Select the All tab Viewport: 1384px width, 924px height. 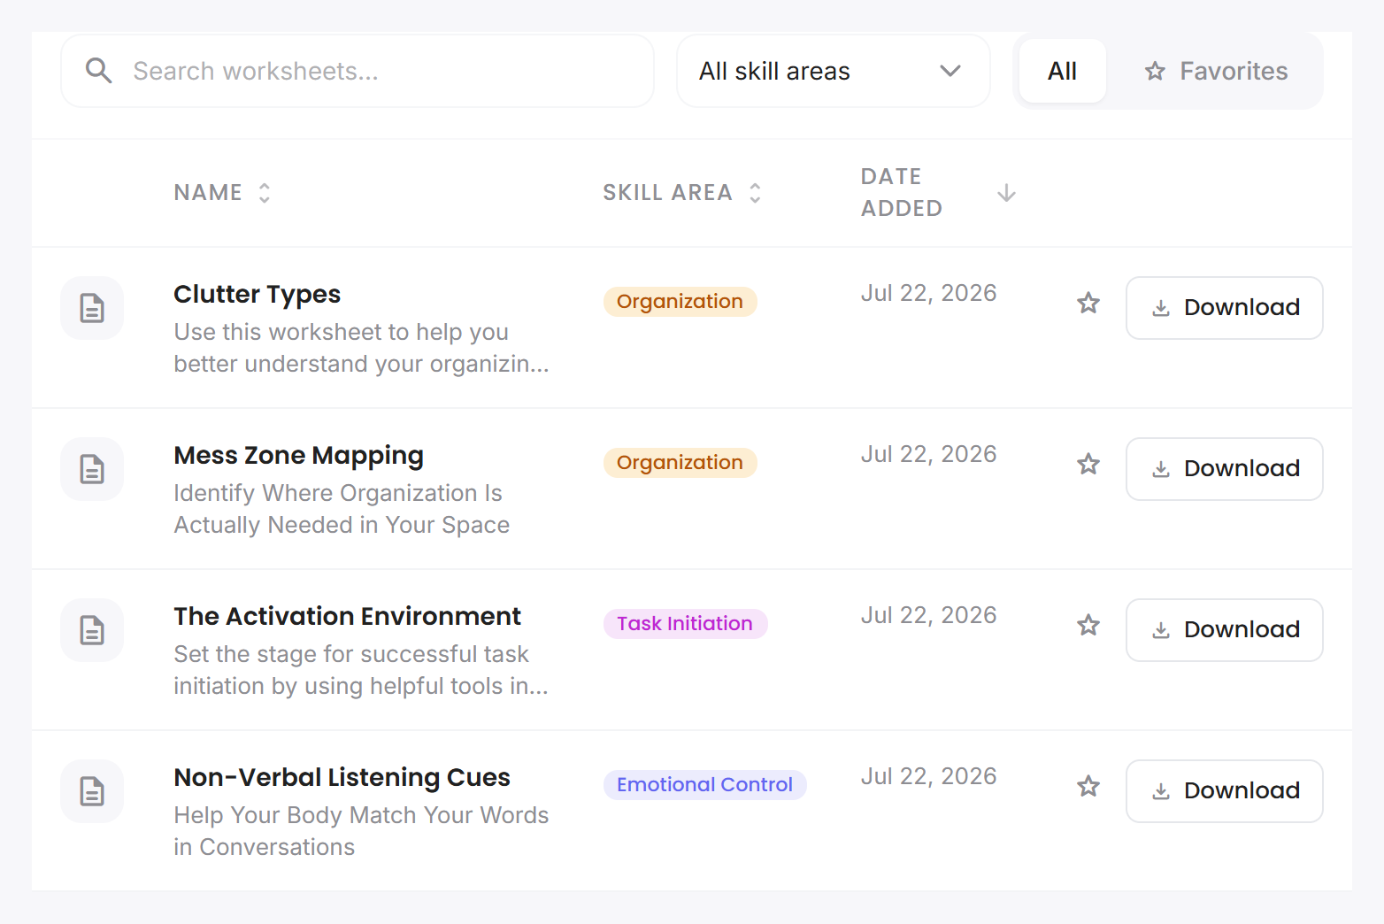[x=1063, y=71]
